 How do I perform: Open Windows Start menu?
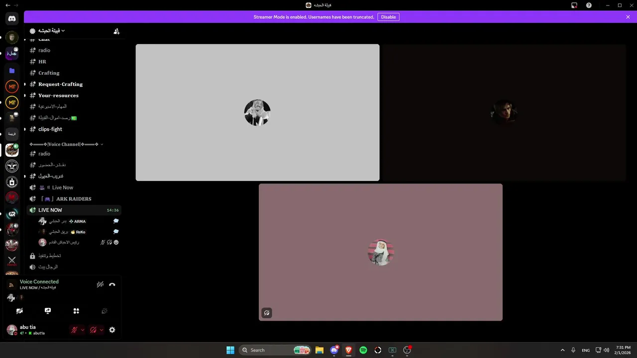click(x=230, y=350)
